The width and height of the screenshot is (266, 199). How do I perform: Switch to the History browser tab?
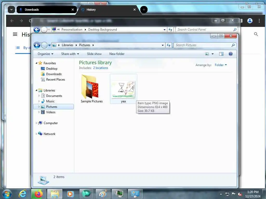point(109,10)
